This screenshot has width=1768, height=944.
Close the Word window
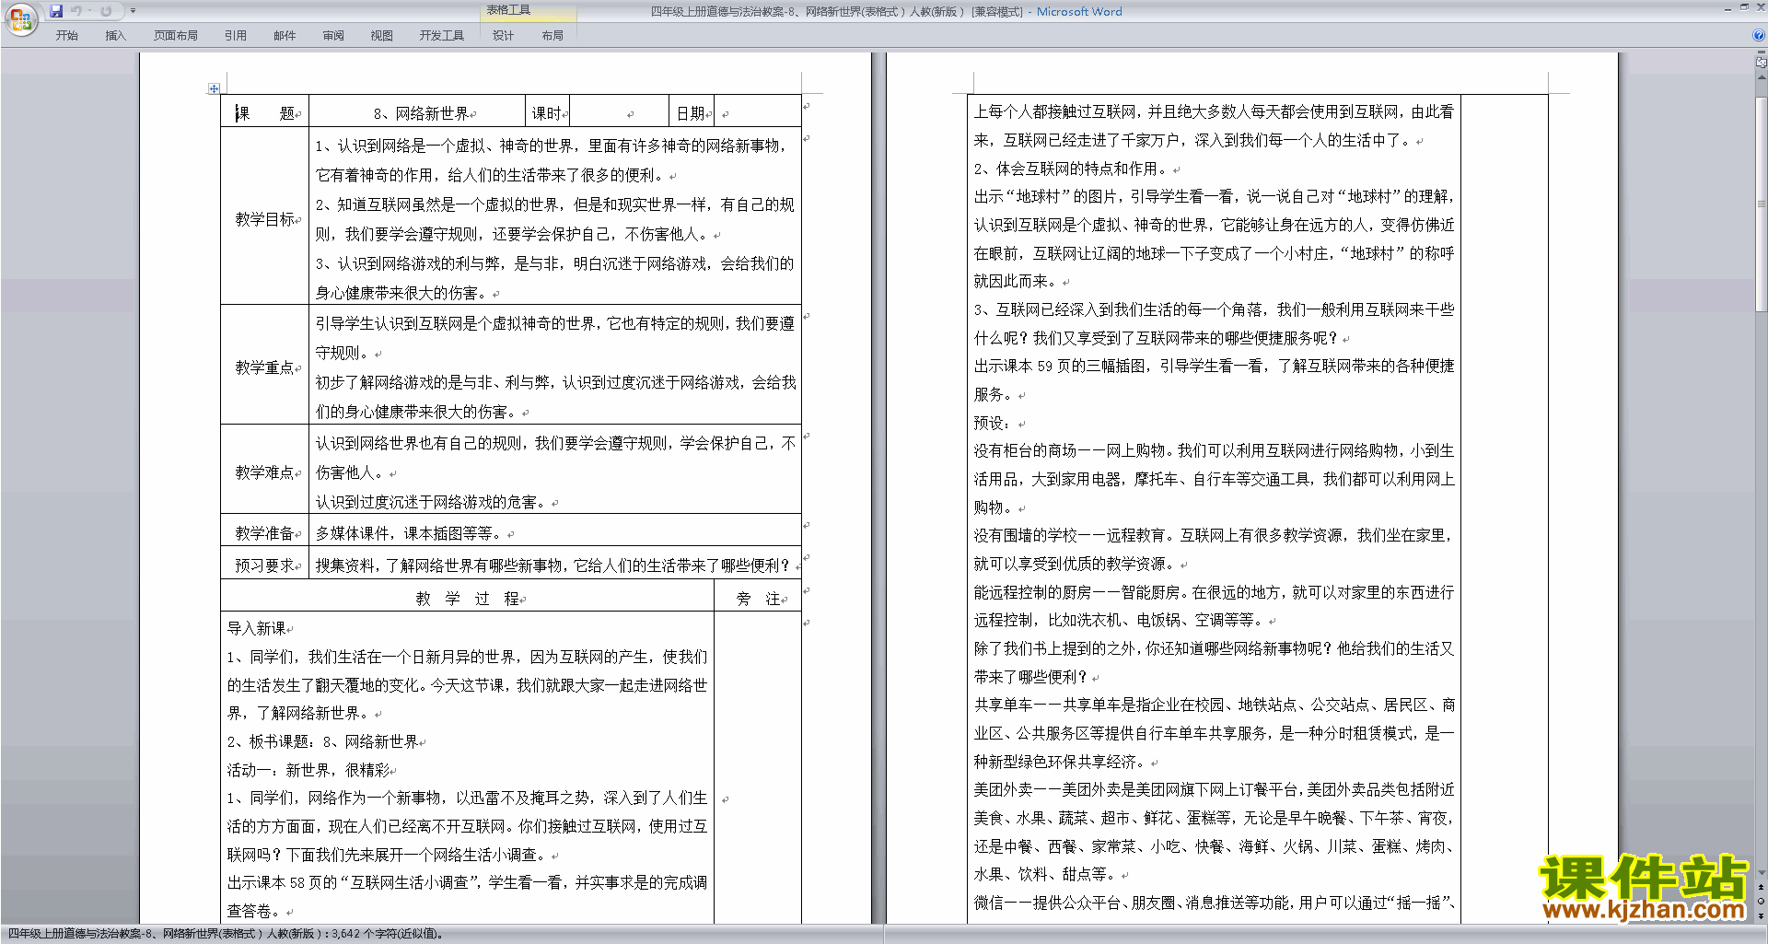tap(1760, 7)
